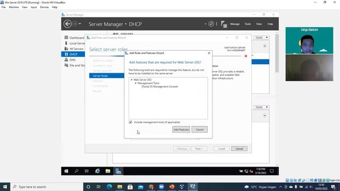Open the VirtualBox File menu

(x=4, y=7)
